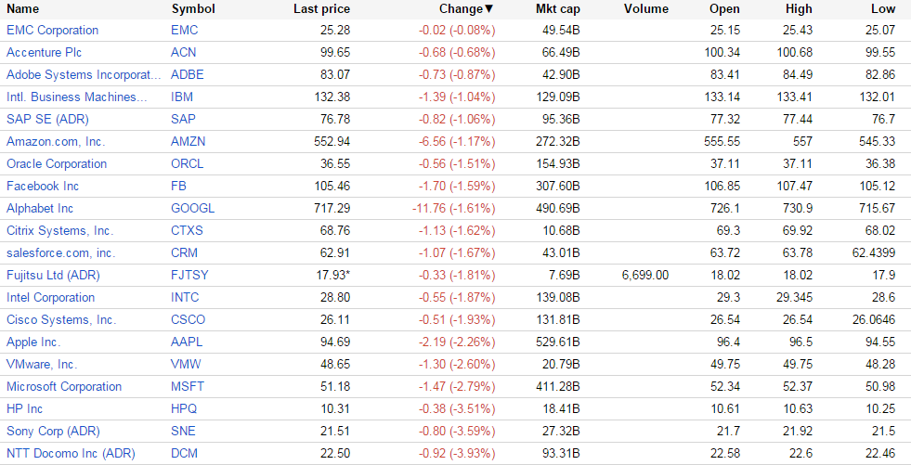Sort by the Name column header
The width and height of the screenshot is (911, 465).
(23, 9)
